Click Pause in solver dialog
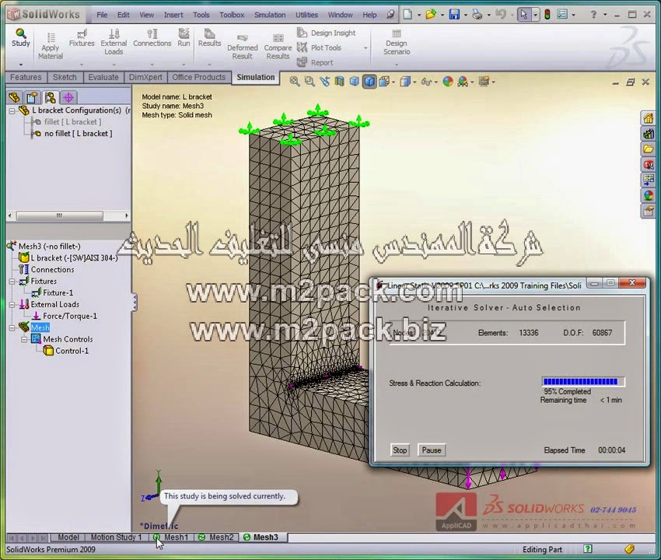 (432, 450)
